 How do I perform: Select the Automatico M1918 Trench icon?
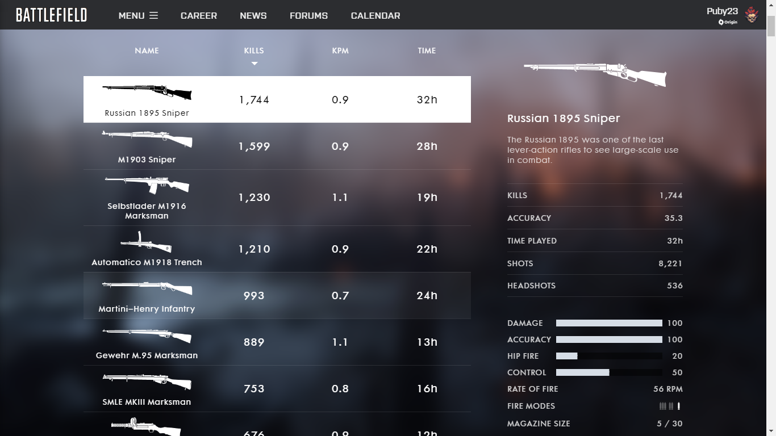146,242
